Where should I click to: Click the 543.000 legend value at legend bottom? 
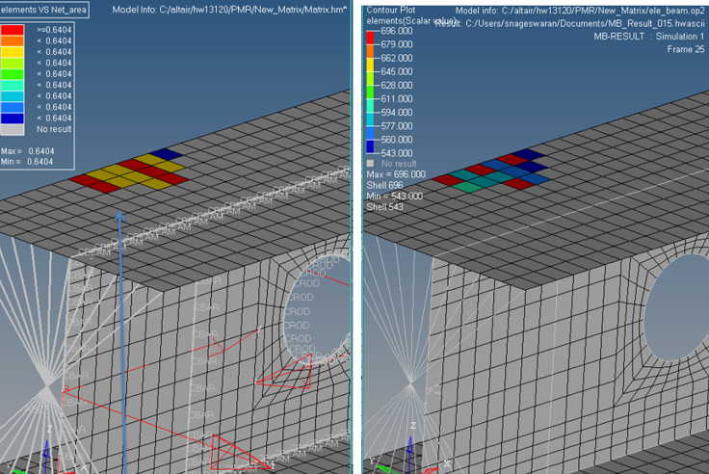pos(397,152)
